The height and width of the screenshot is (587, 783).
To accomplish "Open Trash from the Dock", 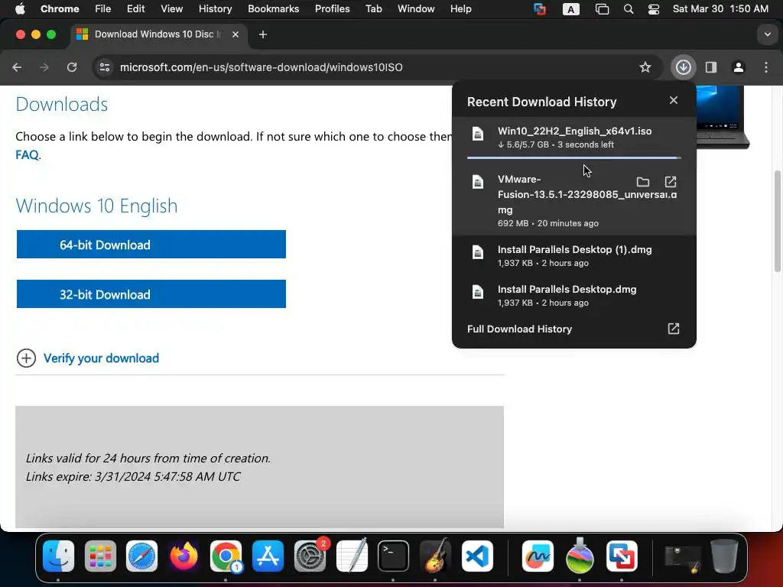I will (724, 556).
